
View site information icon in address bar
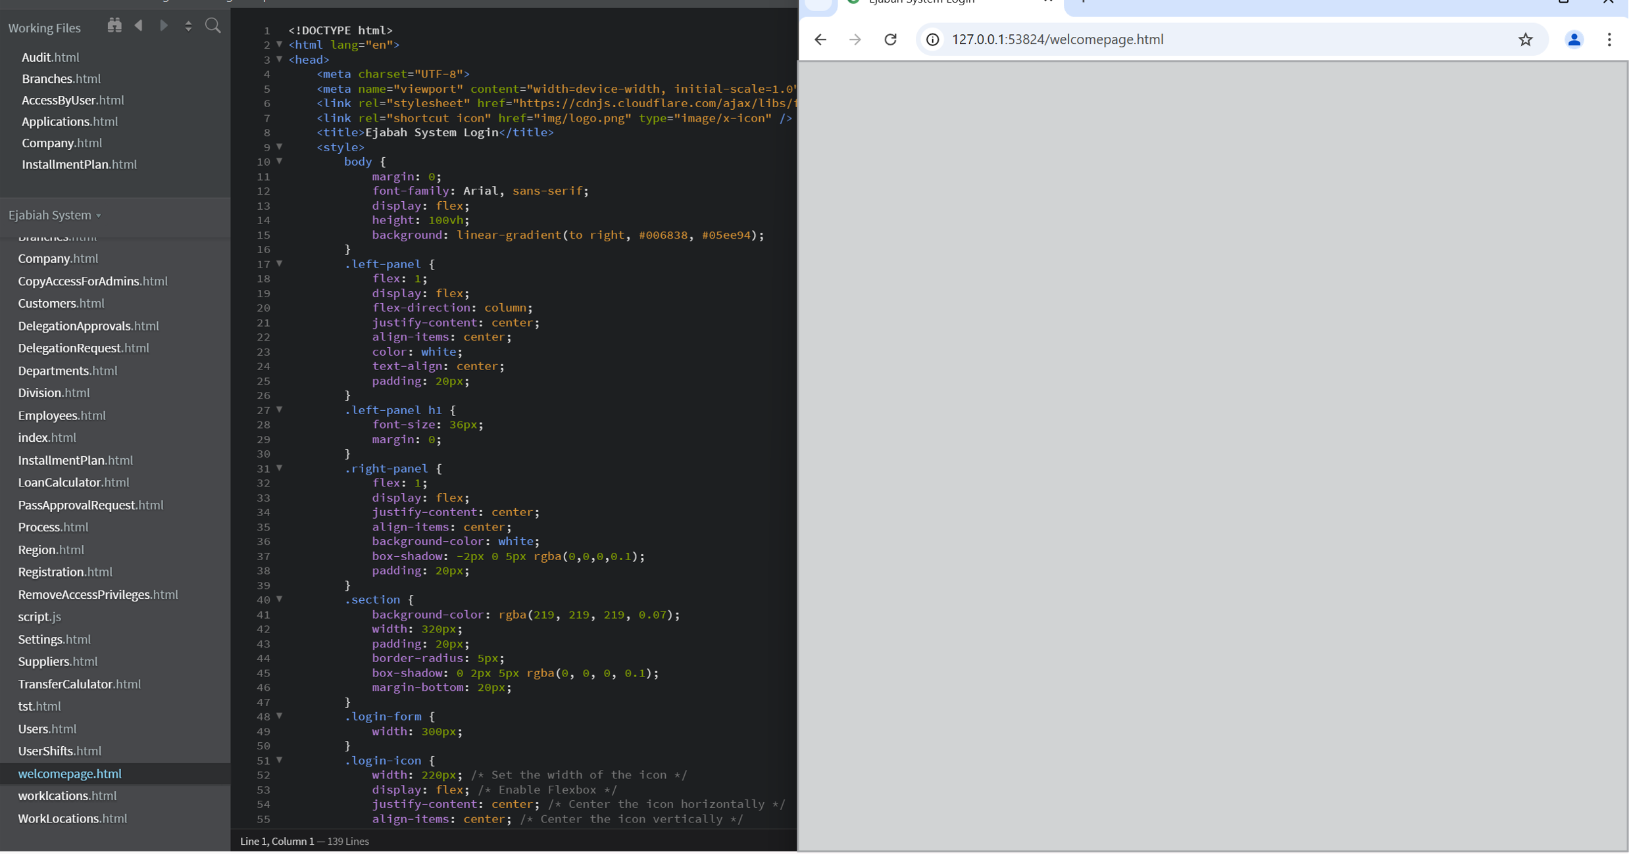932,39
